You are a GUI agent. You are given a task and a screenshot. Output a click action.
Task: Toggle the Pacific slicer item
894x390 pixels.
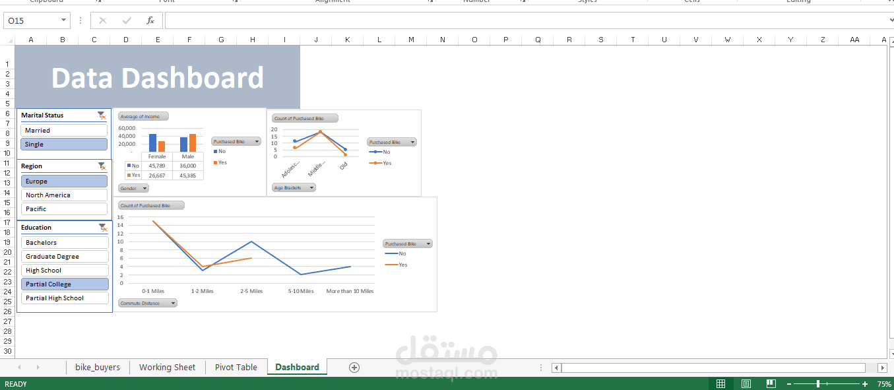coord(64,209)
